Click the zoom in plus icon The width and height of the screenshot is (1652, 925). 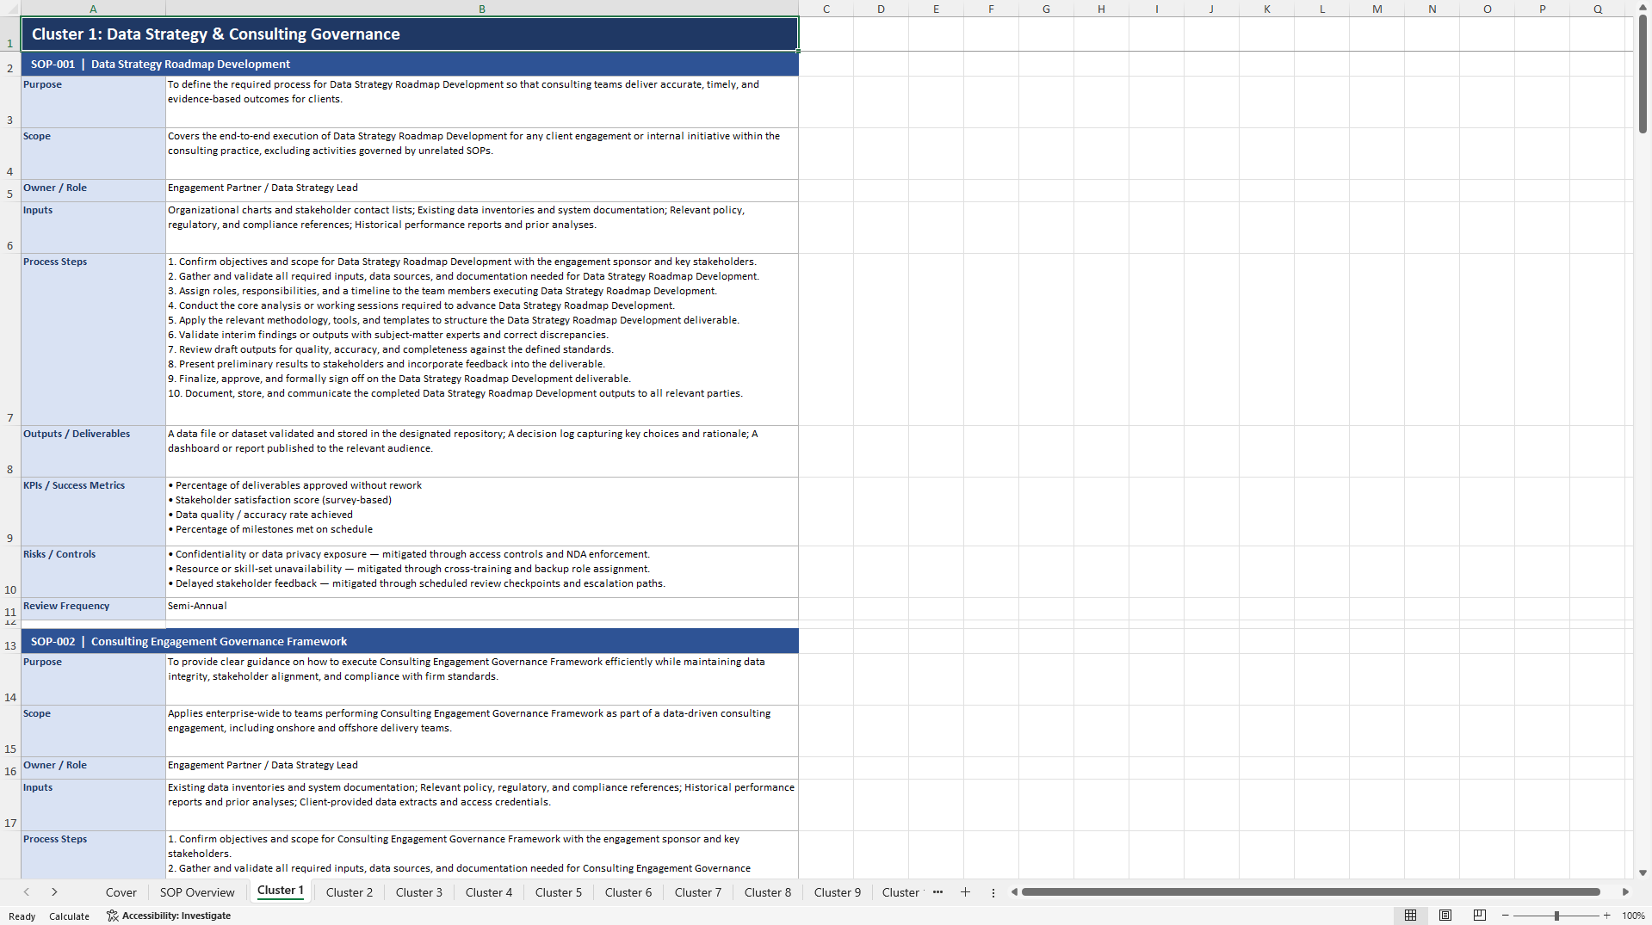[x=1606, y=916]
